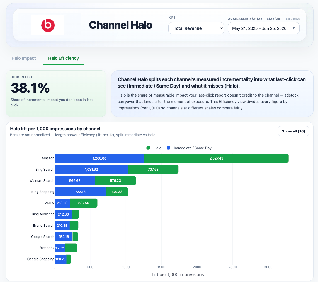Click the 1500 x-axis tick label
The image size is (318, 282).
161,267
